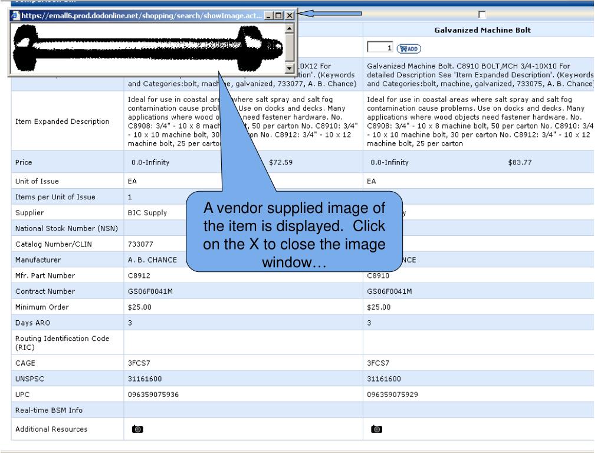Screen dimensions: 604x453
Task: Click the $83.77 price value
Action: coord(520,162)
